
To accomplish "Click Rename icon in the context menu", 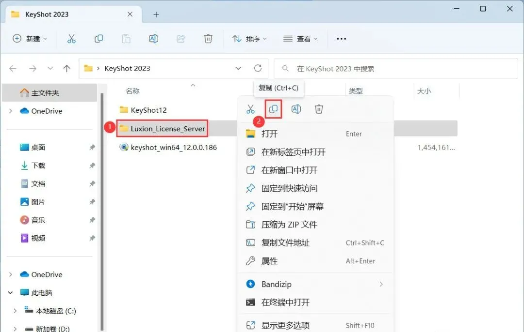I will pos(296,109).
